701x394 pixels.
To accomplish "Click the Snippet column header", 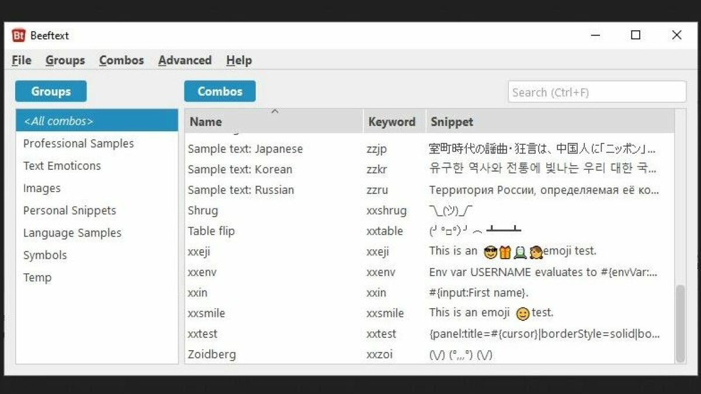I will (452, 122).
